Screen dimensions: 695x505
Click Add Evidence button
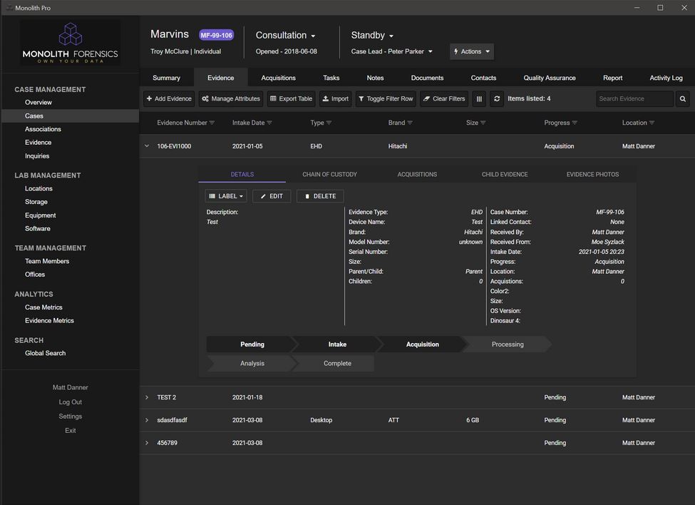point(169,99)
